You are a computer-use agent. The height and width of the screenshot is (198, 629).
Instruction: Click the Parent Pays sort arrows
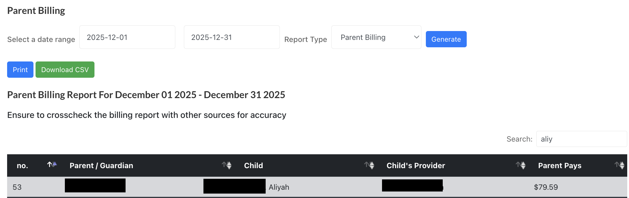pyautogui.click(x=619, y=165)
